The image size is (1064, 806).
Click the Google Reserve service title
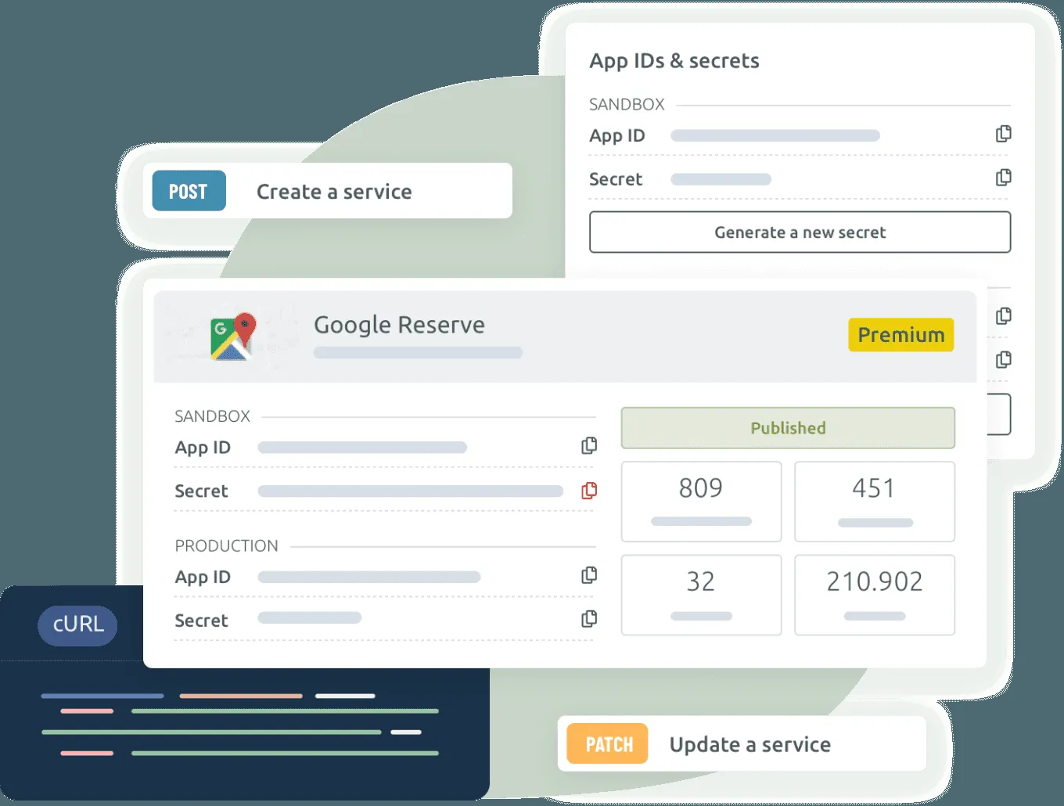[x=399, y=325]
